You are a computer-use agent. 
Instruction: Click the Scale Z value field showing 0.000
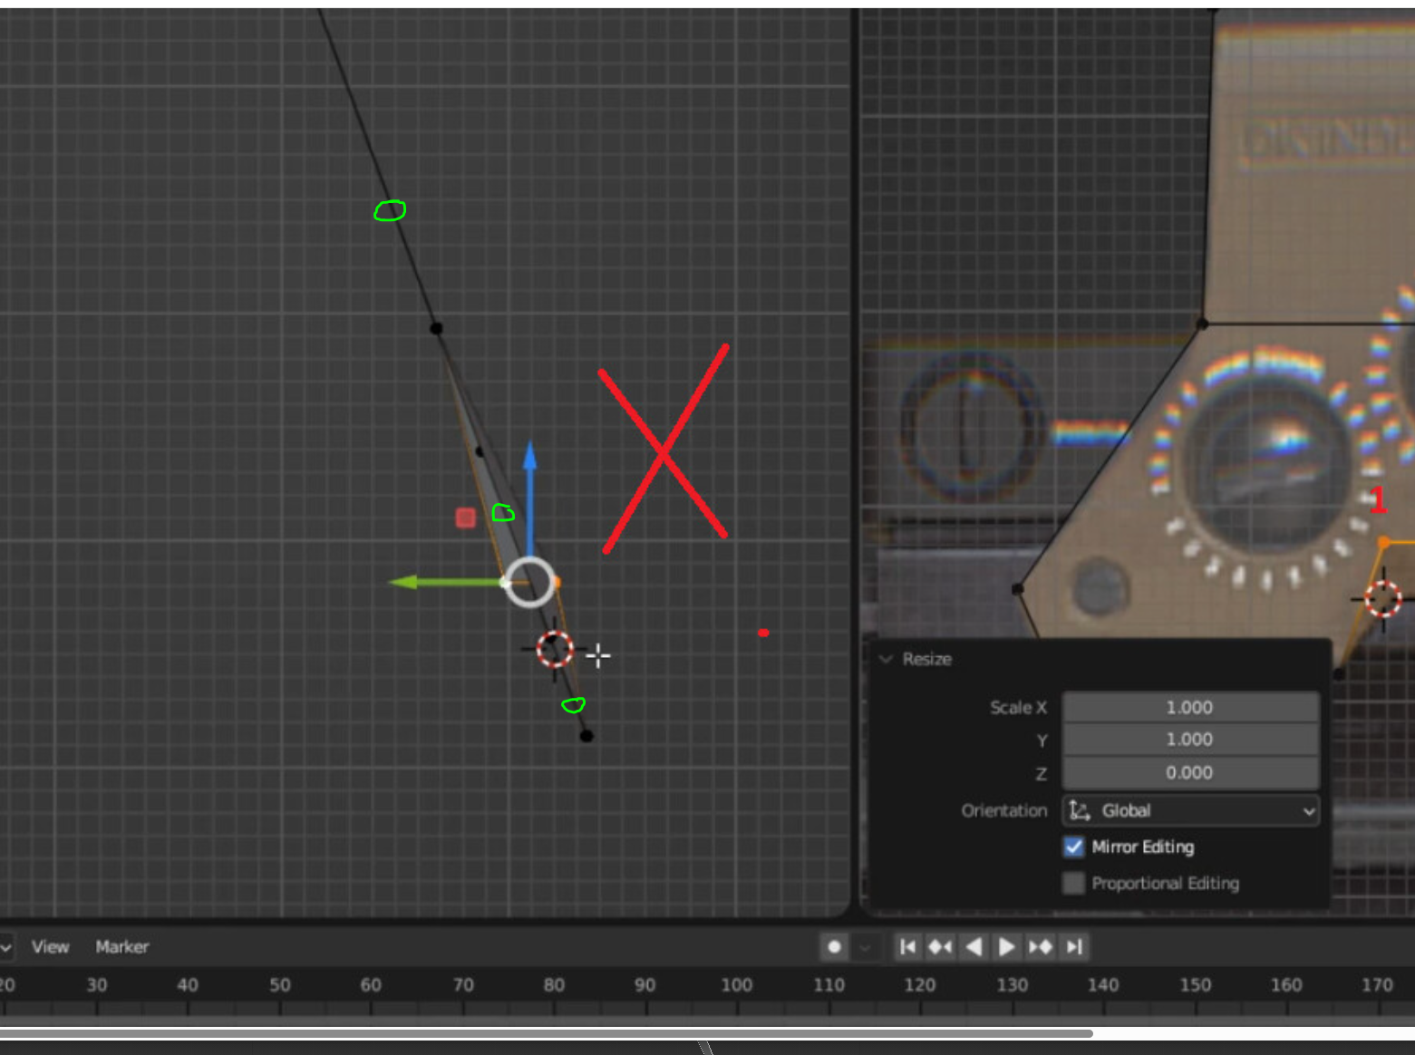pyautogui.click(x=1189, y=773)
